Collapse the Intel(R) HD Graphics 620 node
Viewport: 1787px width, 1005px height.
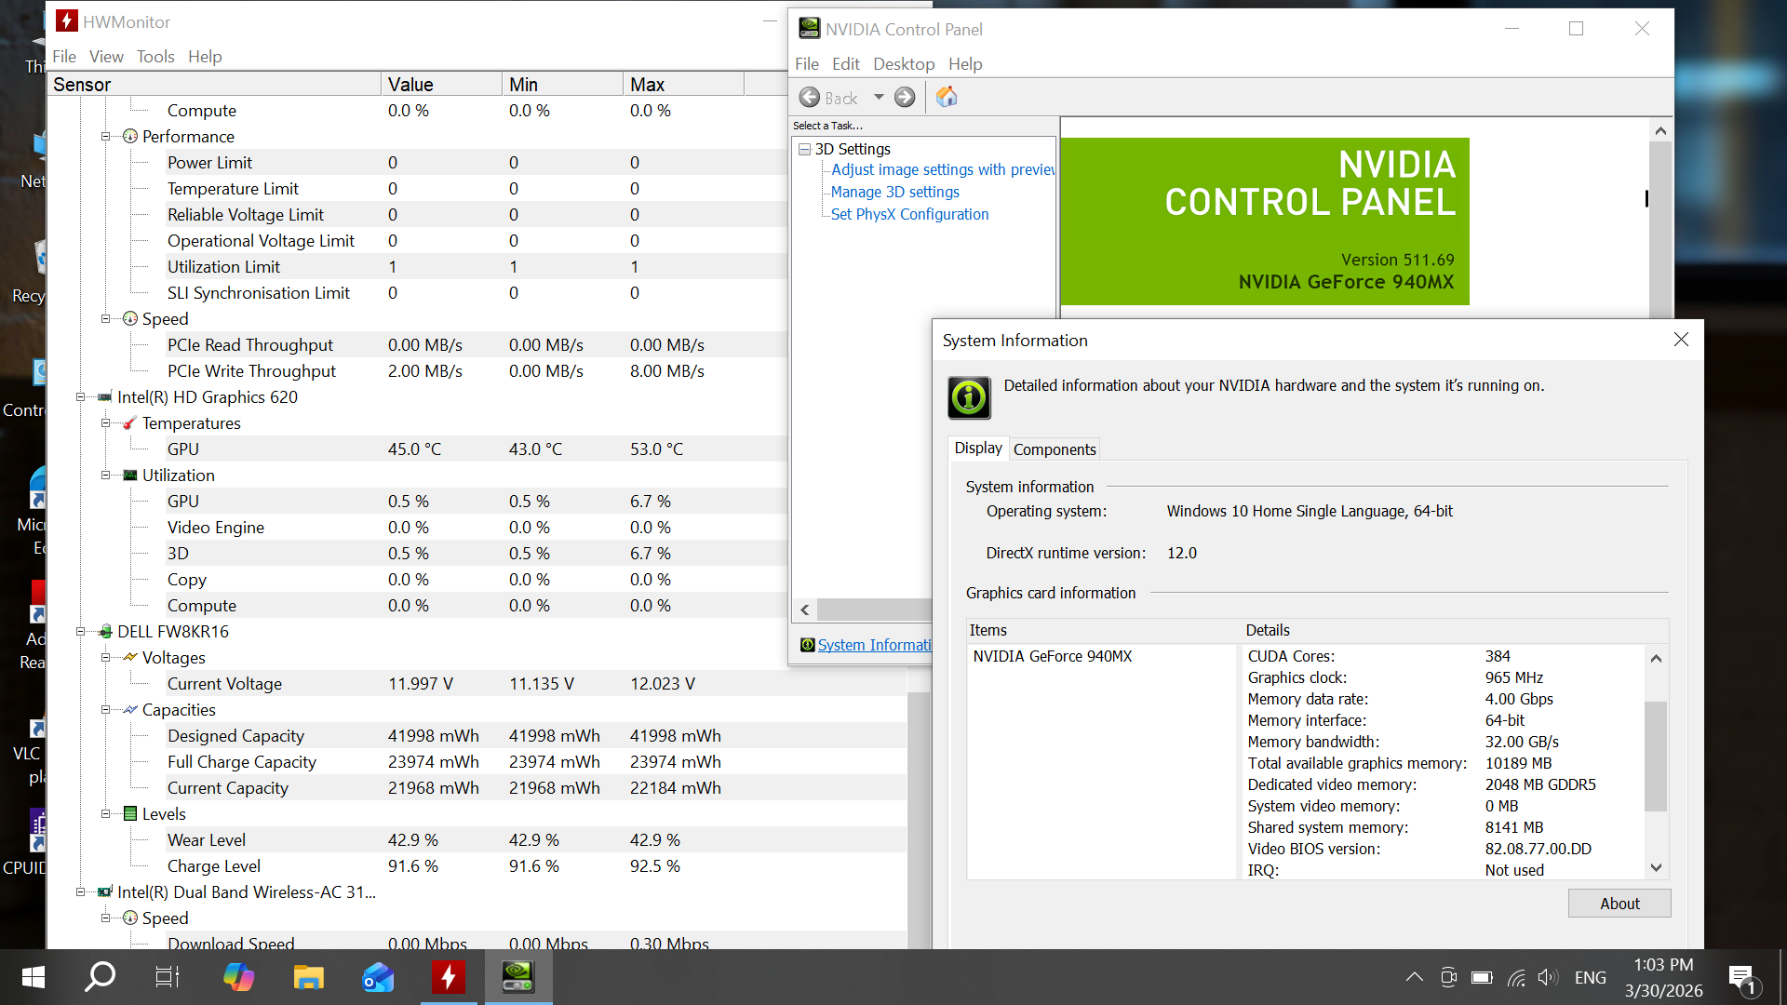(x=81, y=397)
